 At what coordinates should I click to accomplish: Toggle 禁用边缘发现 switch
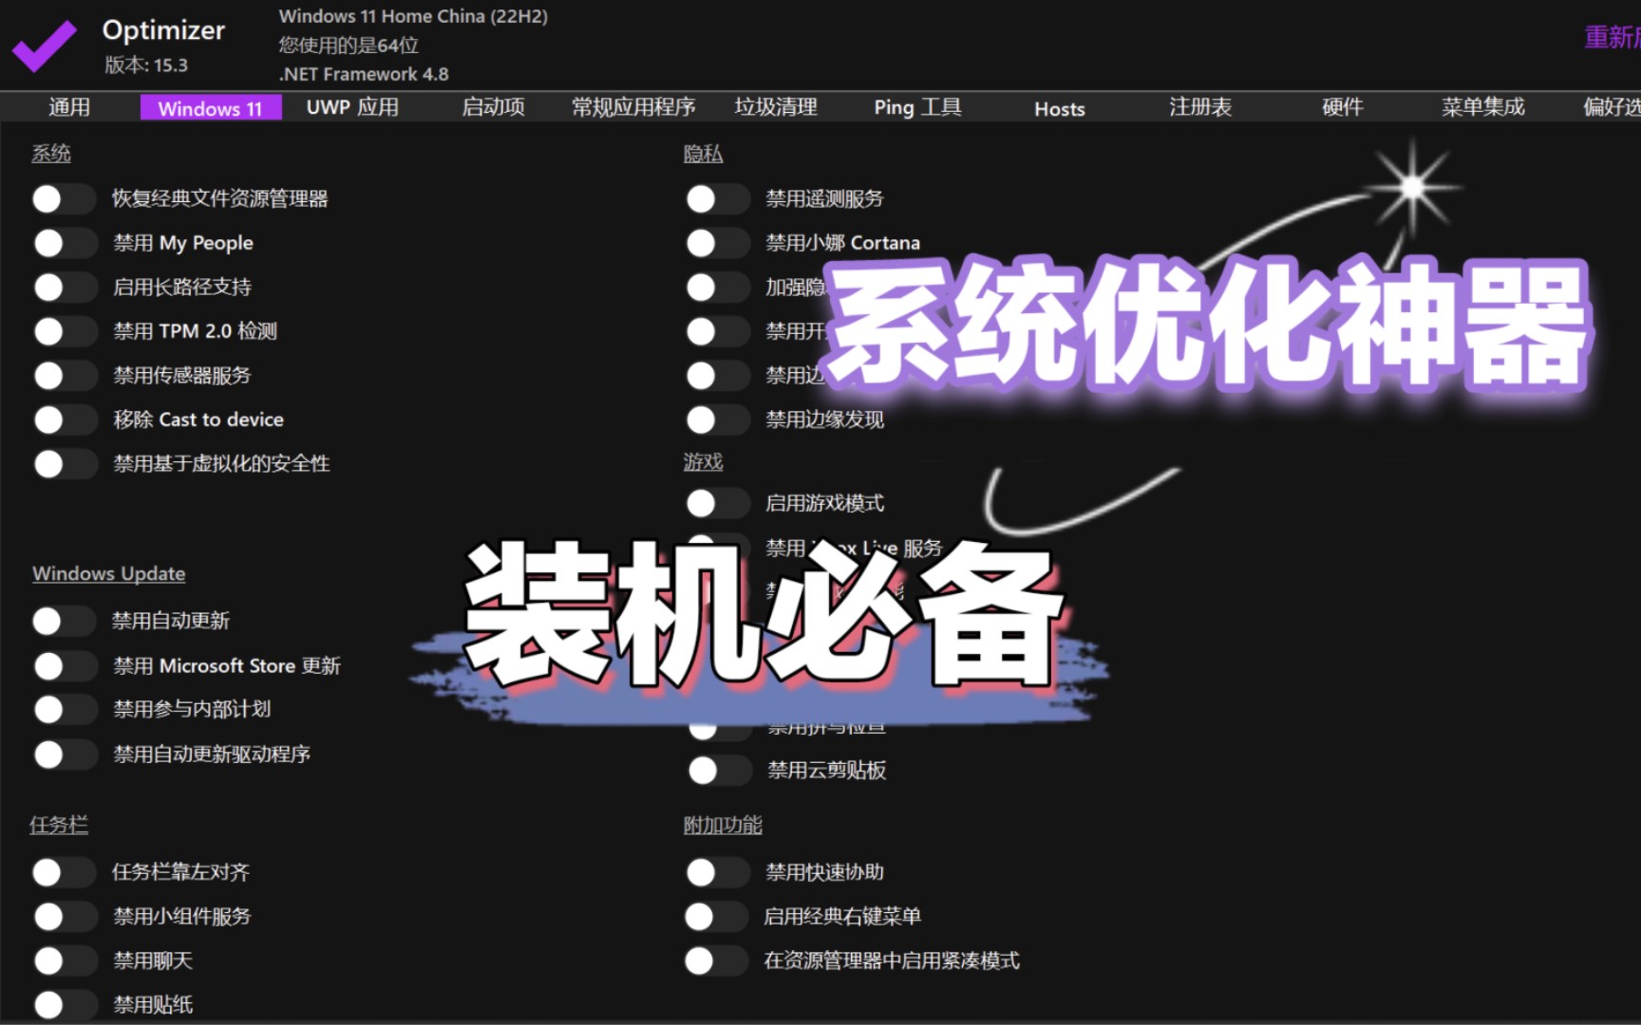pos(717,419)
